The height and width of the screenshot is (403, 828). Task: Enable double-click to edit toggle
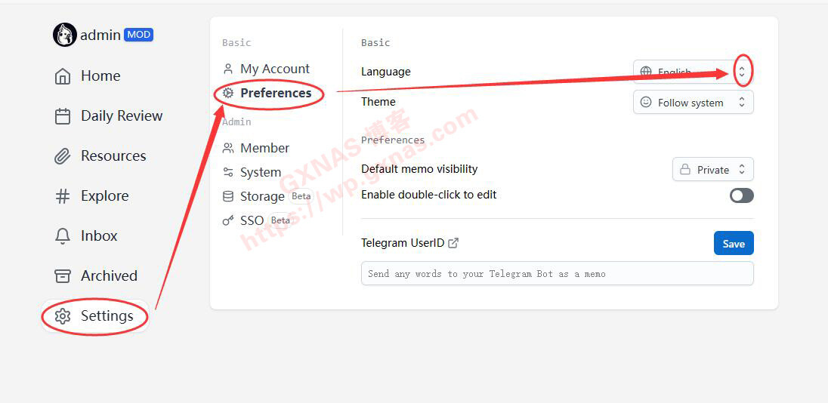(x=741, y=195)
